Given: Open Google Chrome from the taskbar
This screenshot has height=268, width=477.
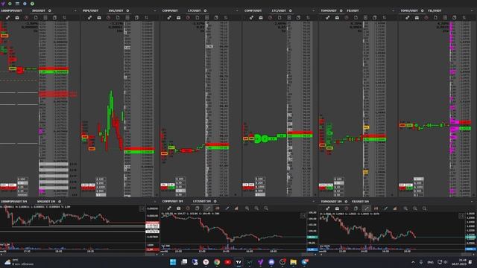Looking at the screenshot, I should 217,262.
